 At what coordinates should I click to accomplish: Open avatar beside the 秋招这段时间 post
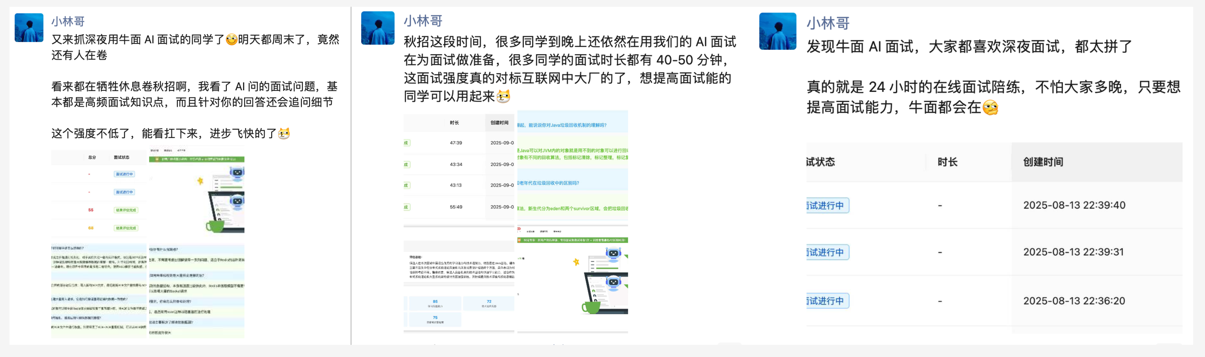pos(378,28)
